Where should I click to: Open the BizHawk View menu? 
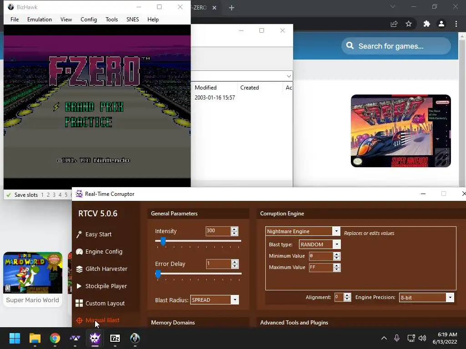click(66, 19)
